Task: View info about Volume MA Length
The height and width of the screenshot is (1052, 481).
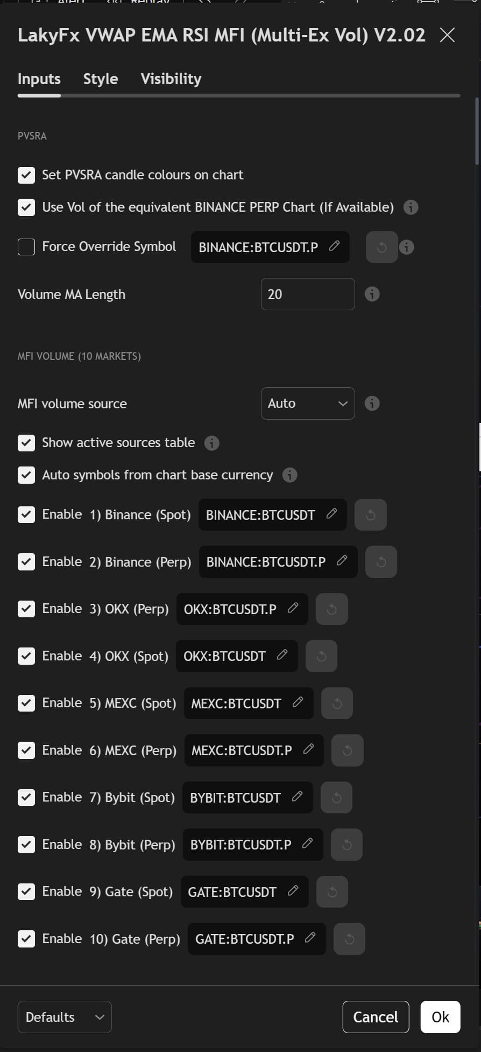Action: [371, 294]
